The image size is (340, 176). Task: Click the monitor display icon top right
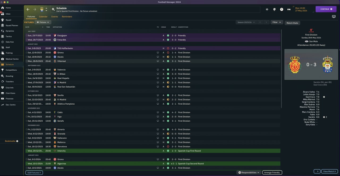(334, 16)
